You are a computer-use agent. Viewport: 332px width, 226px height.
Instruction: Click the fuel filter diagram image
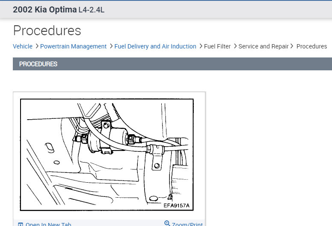107,155
